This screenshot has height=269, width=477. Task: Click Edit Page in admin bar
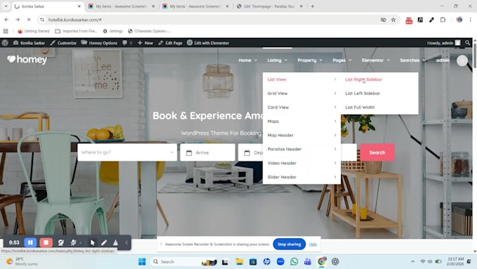[x=170, y=43]
